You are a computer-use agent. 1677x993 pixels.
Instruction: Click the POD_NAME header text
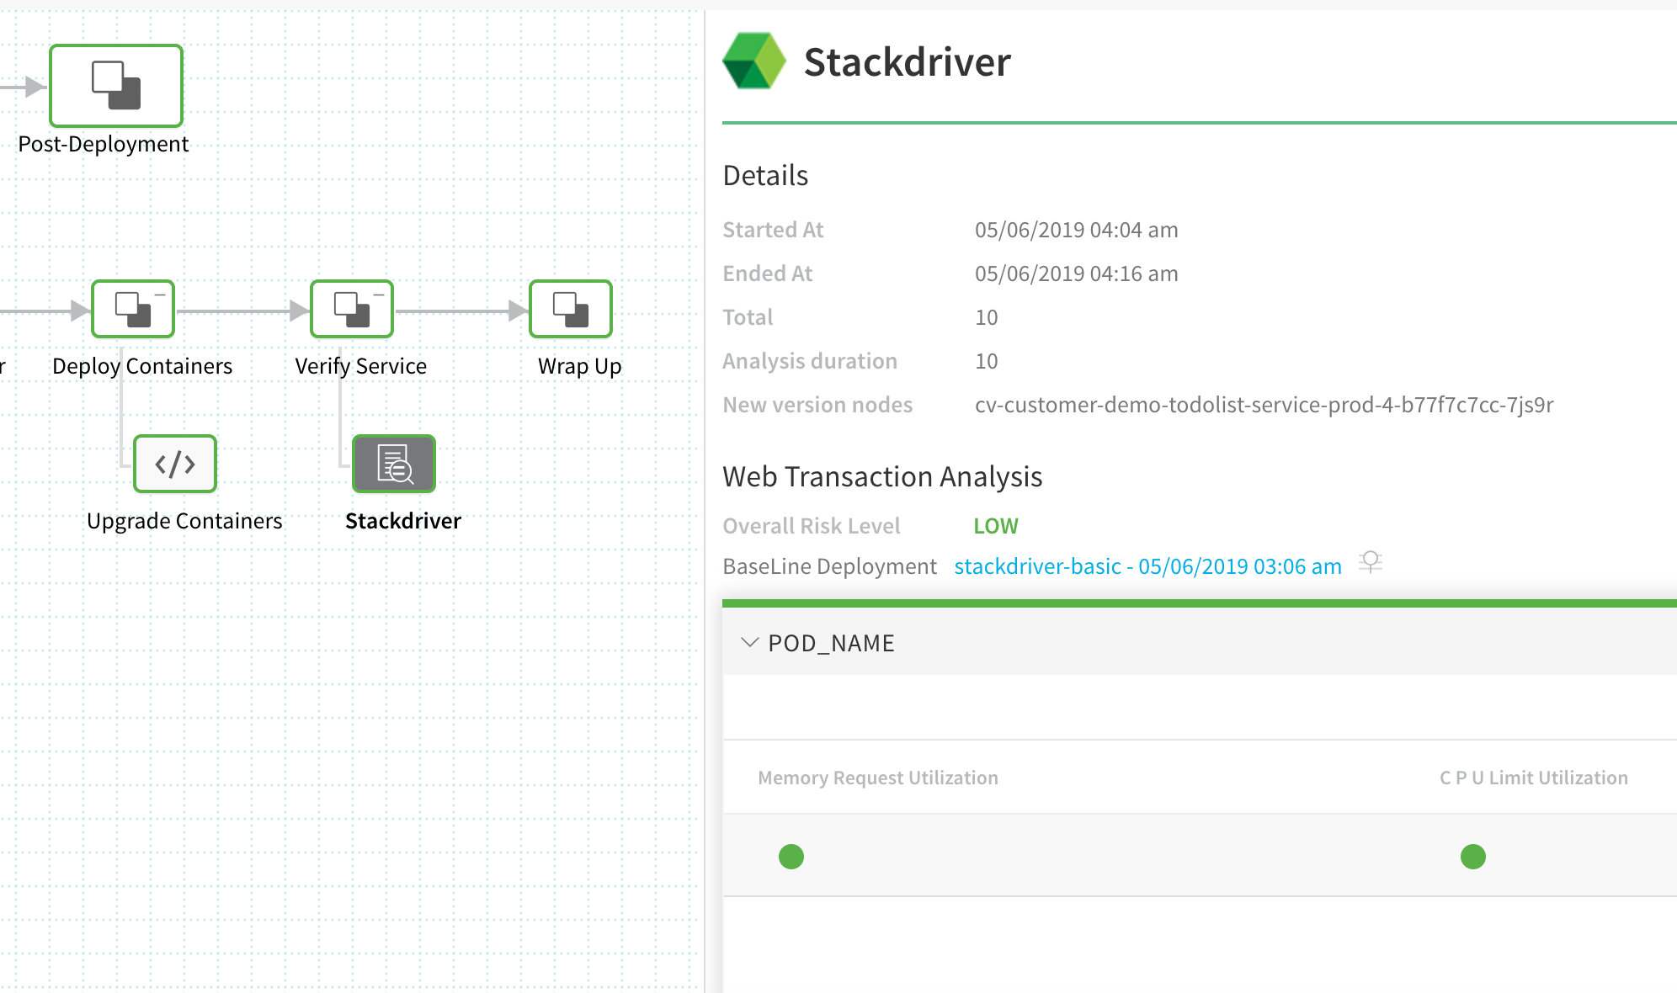click(x=831, y=643)
